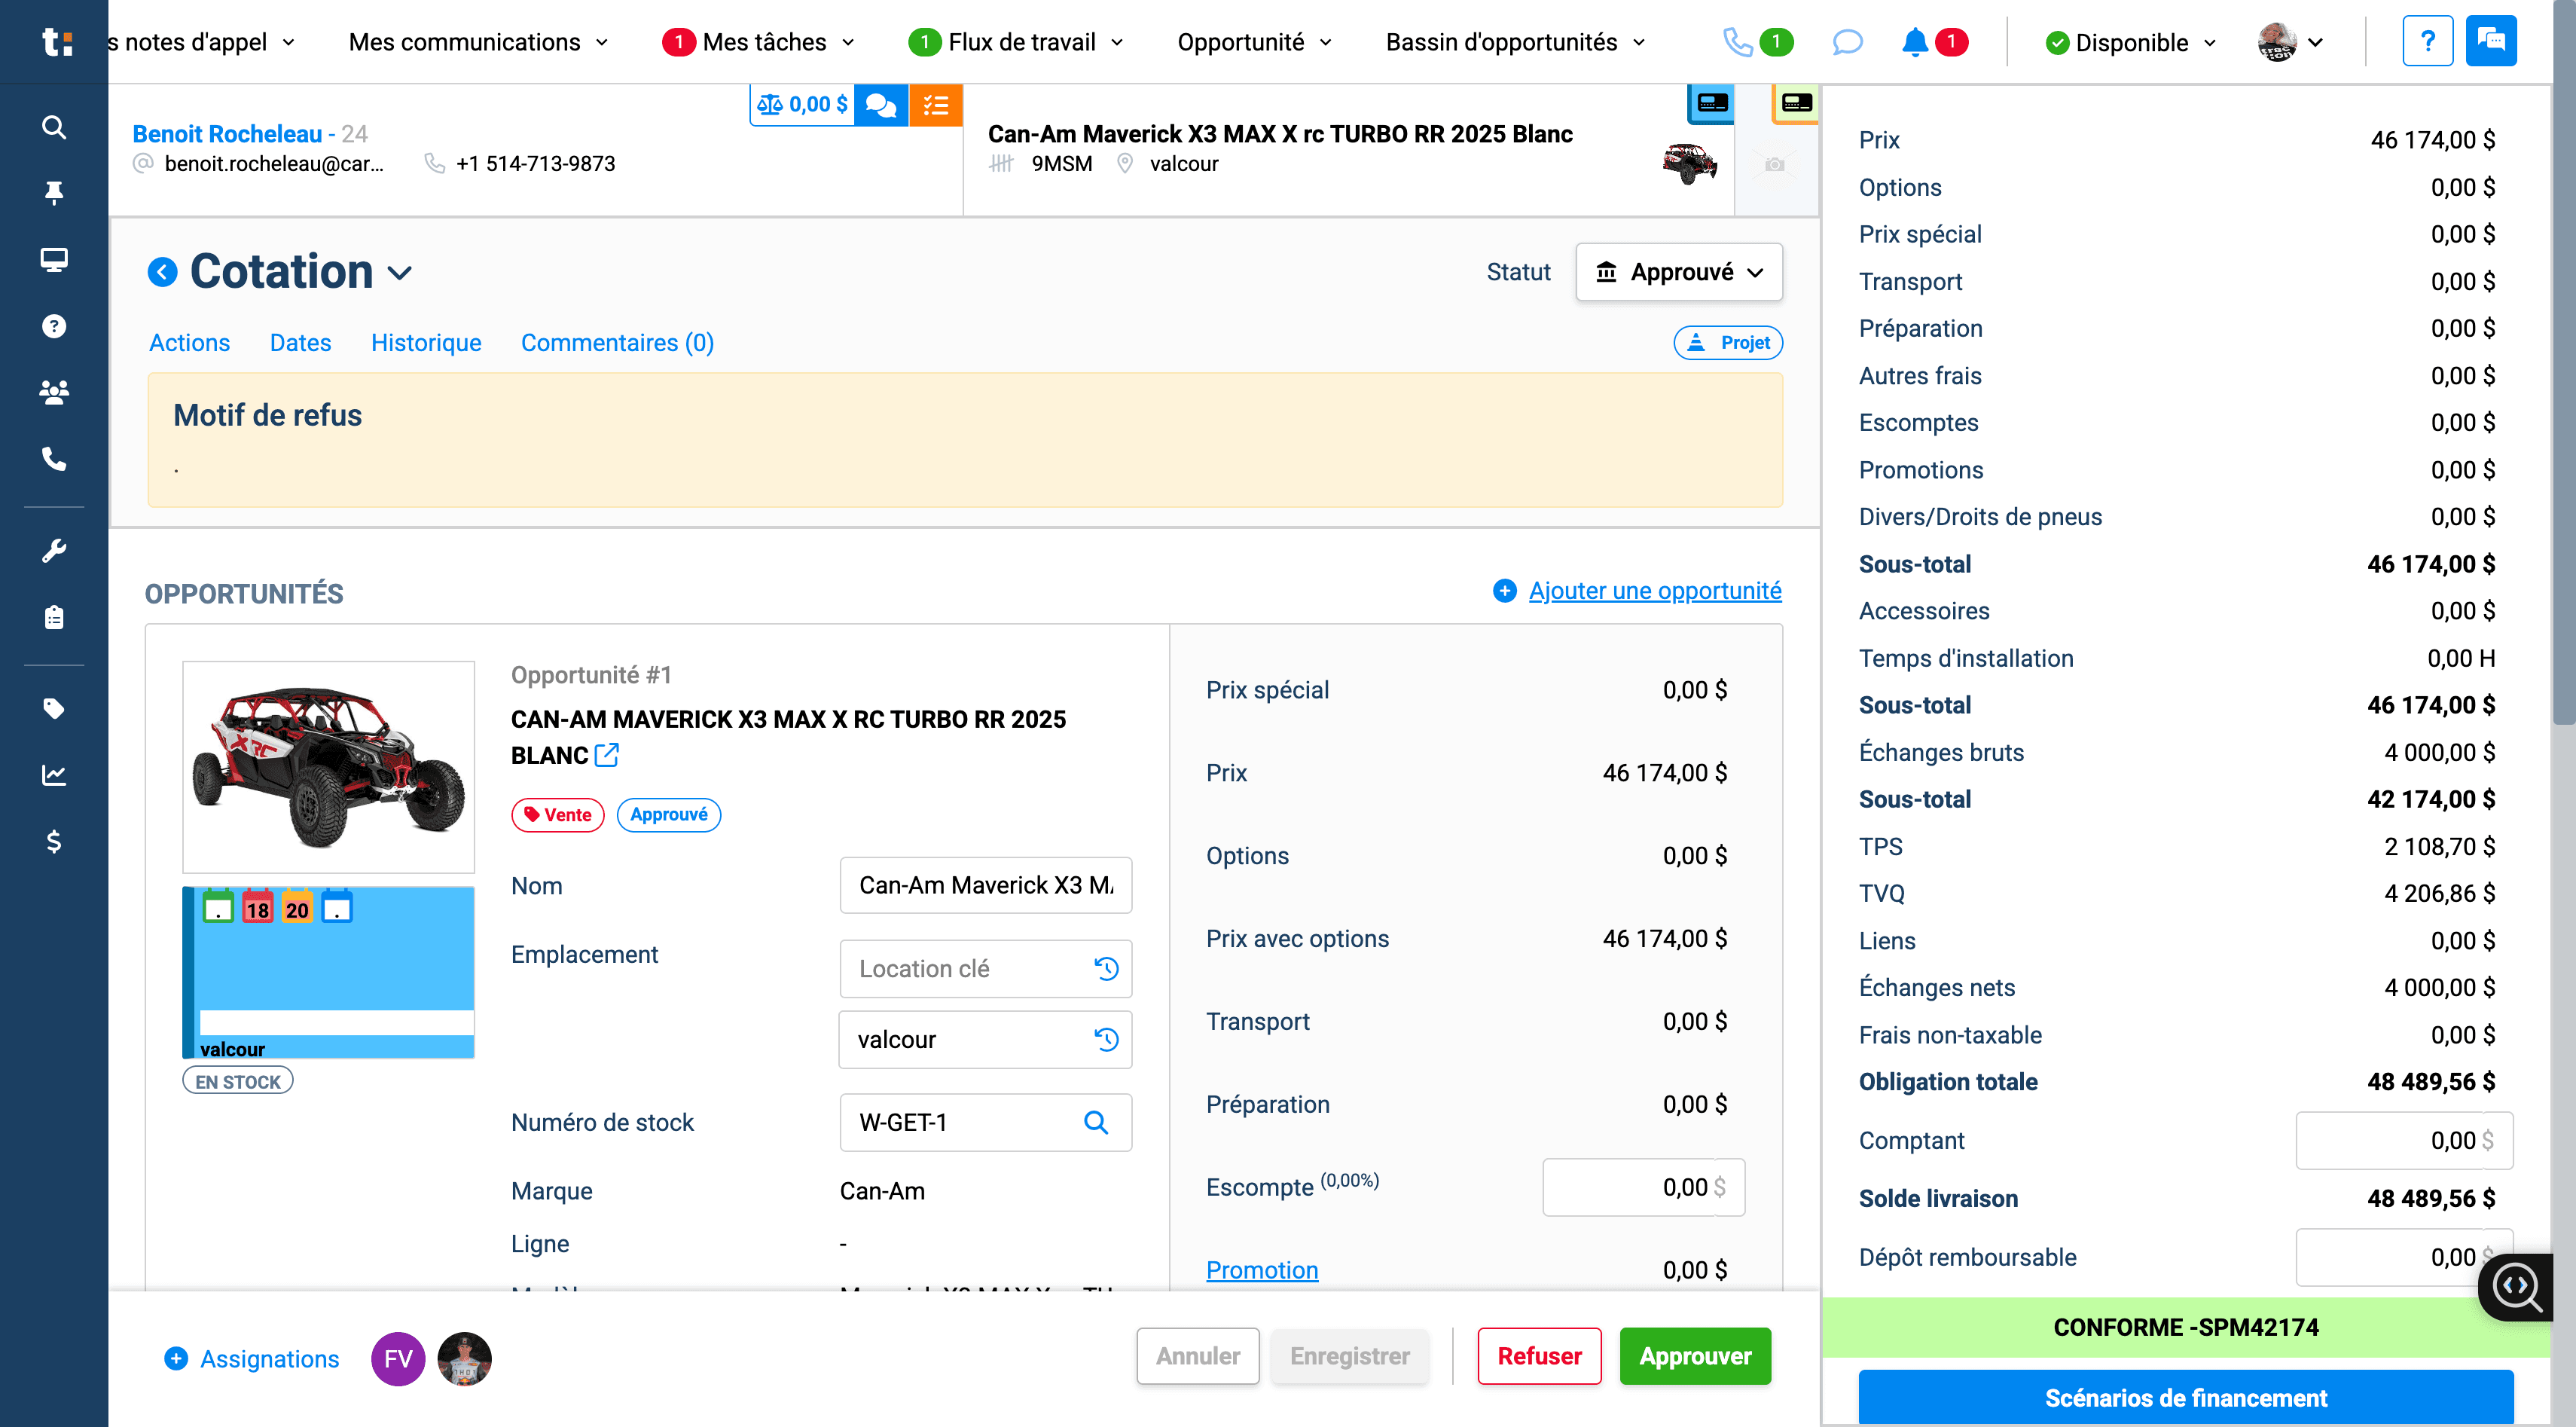Open the notifications bell icon
Screen dimensions: 2576x1427
(1914, 42)
